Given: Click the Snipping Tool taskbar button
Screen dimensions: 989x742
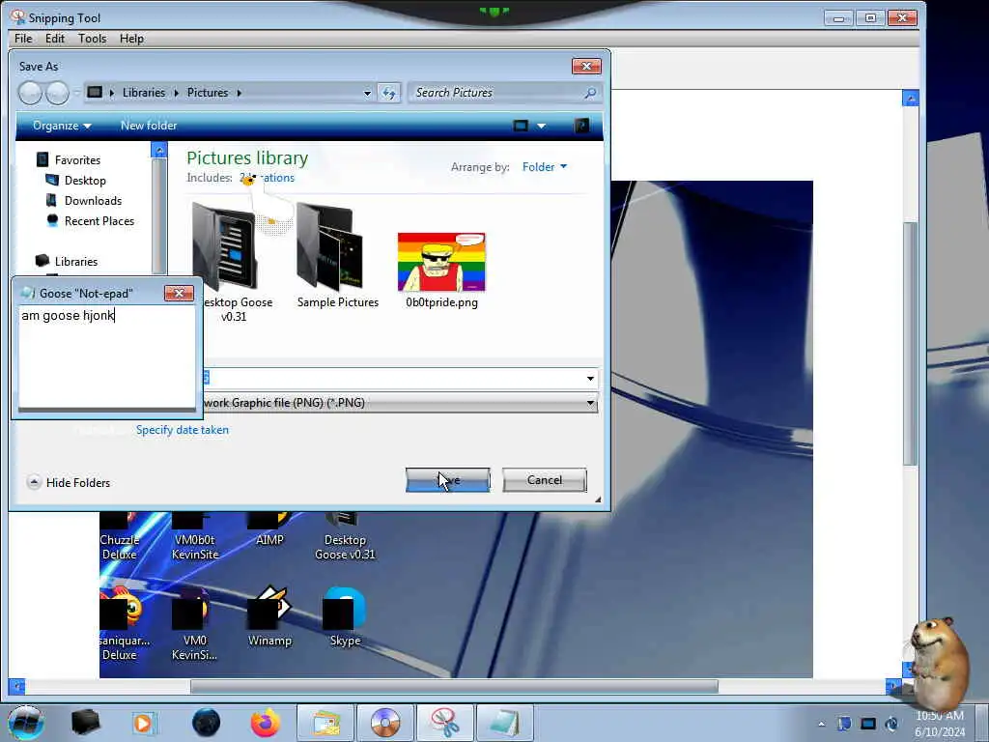Looking at the screenshot, I should coord(445,723).
